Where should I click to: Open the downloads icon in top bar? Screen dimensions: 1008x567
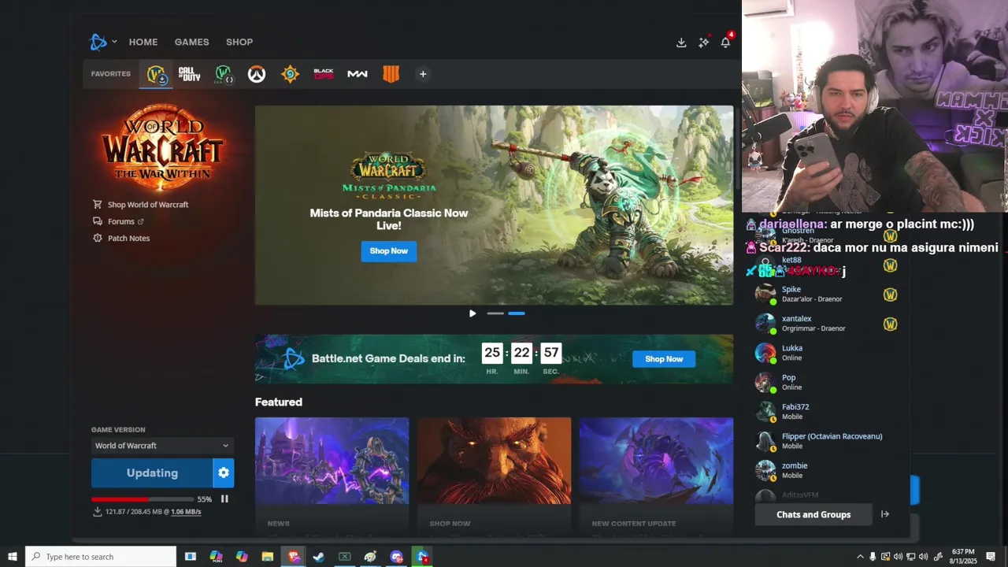click(681, 43)
